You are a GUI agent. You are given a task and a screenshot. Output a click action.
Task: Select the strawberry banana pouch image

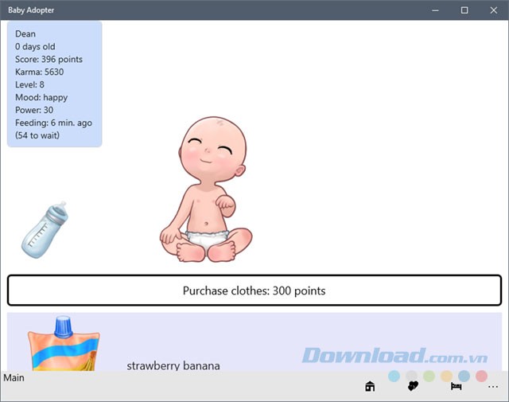64,344
